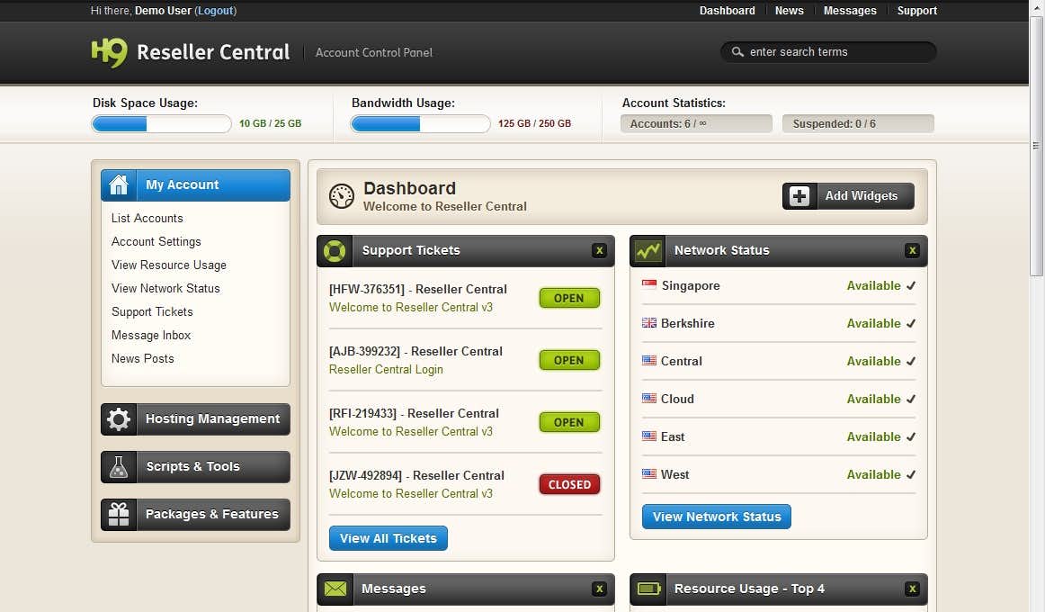This screenshot has height=612, width=1045.
Task: Click the Scripts & Tools flask icon
Action: [119, 467]
